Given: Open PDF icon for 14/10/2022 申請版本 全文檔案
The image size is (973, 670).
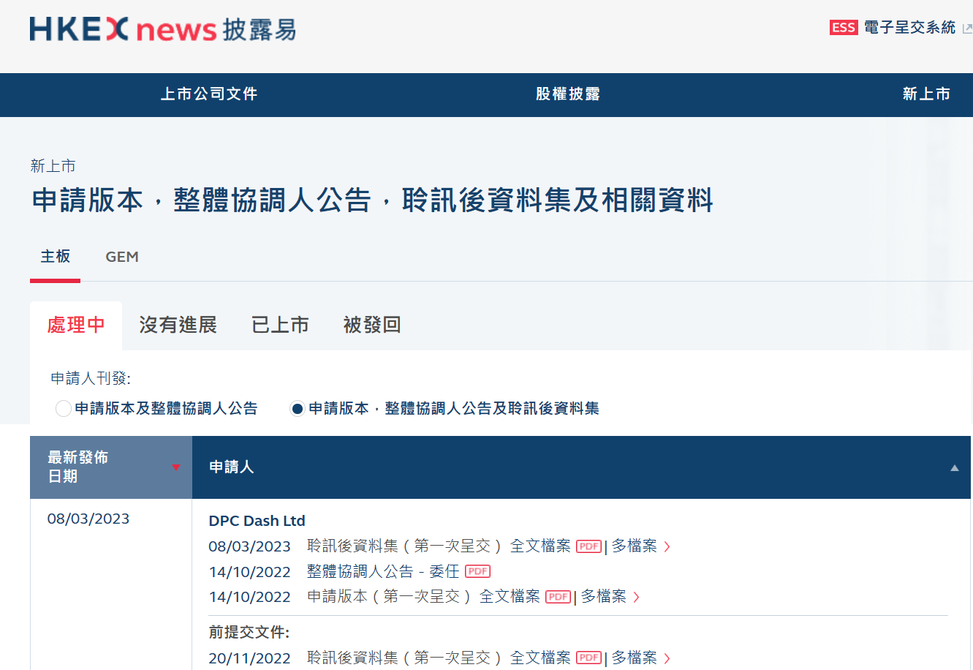Looking at the screenshot, I should point(558,597).
